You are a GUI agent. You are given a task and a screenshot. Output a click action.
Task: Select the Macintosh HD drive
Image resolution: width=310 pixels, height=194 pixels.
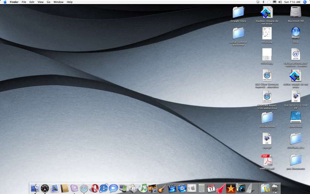tap(296, 12)
